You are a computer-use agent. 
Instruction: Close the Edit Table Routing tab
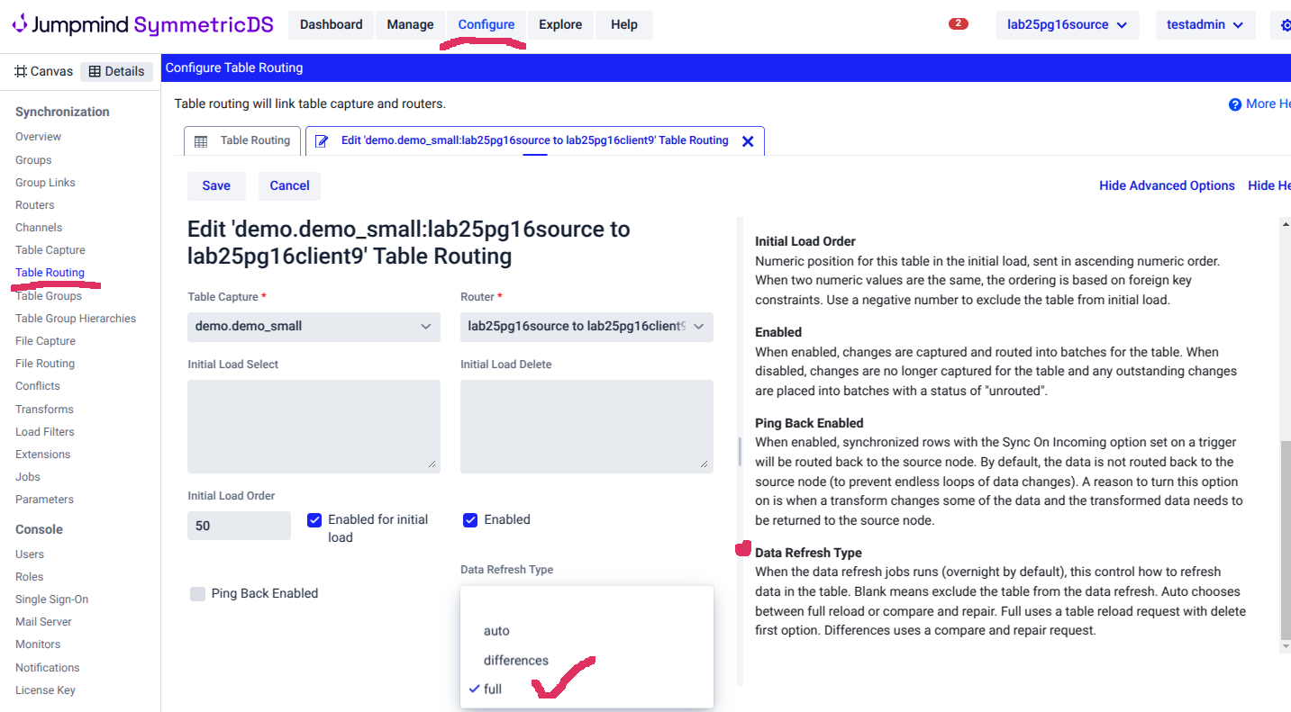(x=748, y=141)
